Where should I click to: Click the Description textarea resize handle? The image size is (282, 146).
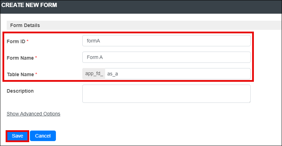pos(249,102)
